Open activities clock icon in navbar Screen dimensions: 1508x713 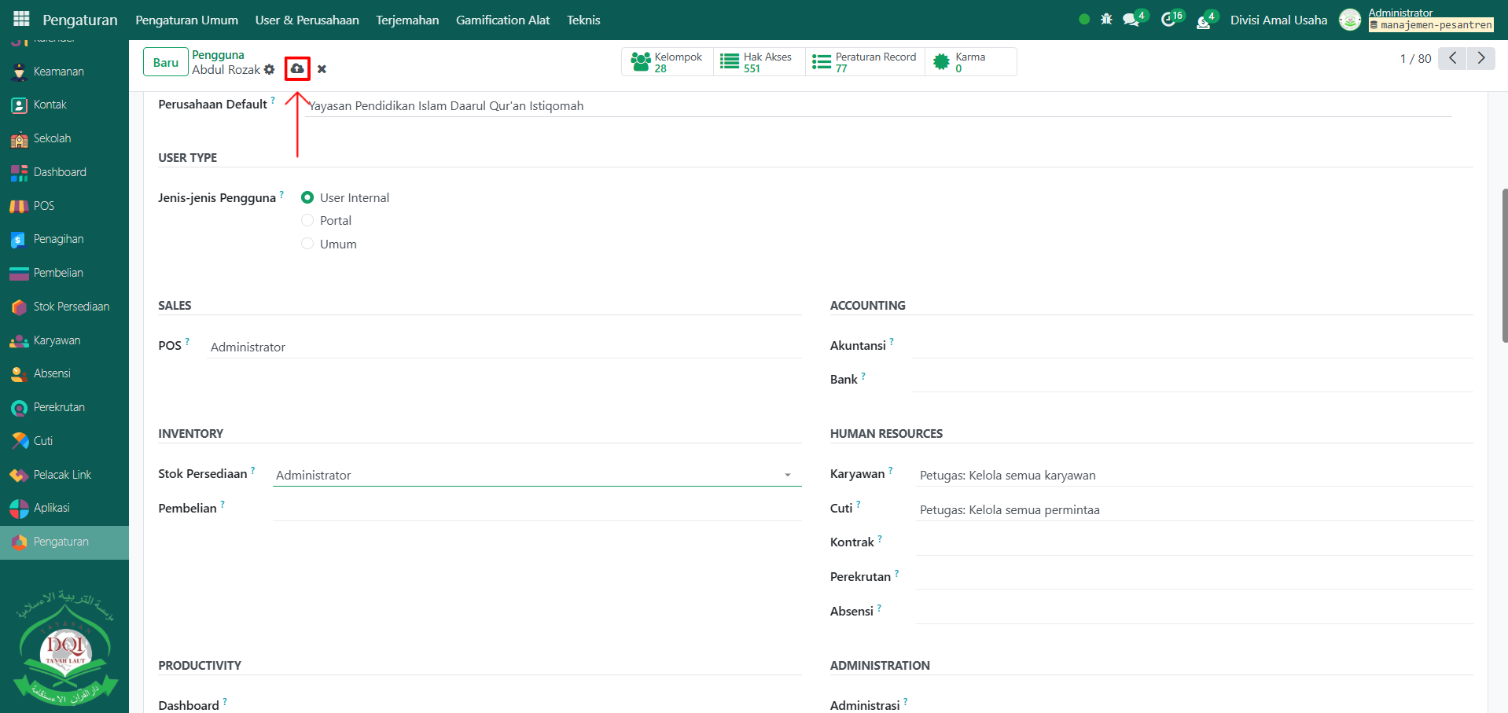click(1168, 20)
